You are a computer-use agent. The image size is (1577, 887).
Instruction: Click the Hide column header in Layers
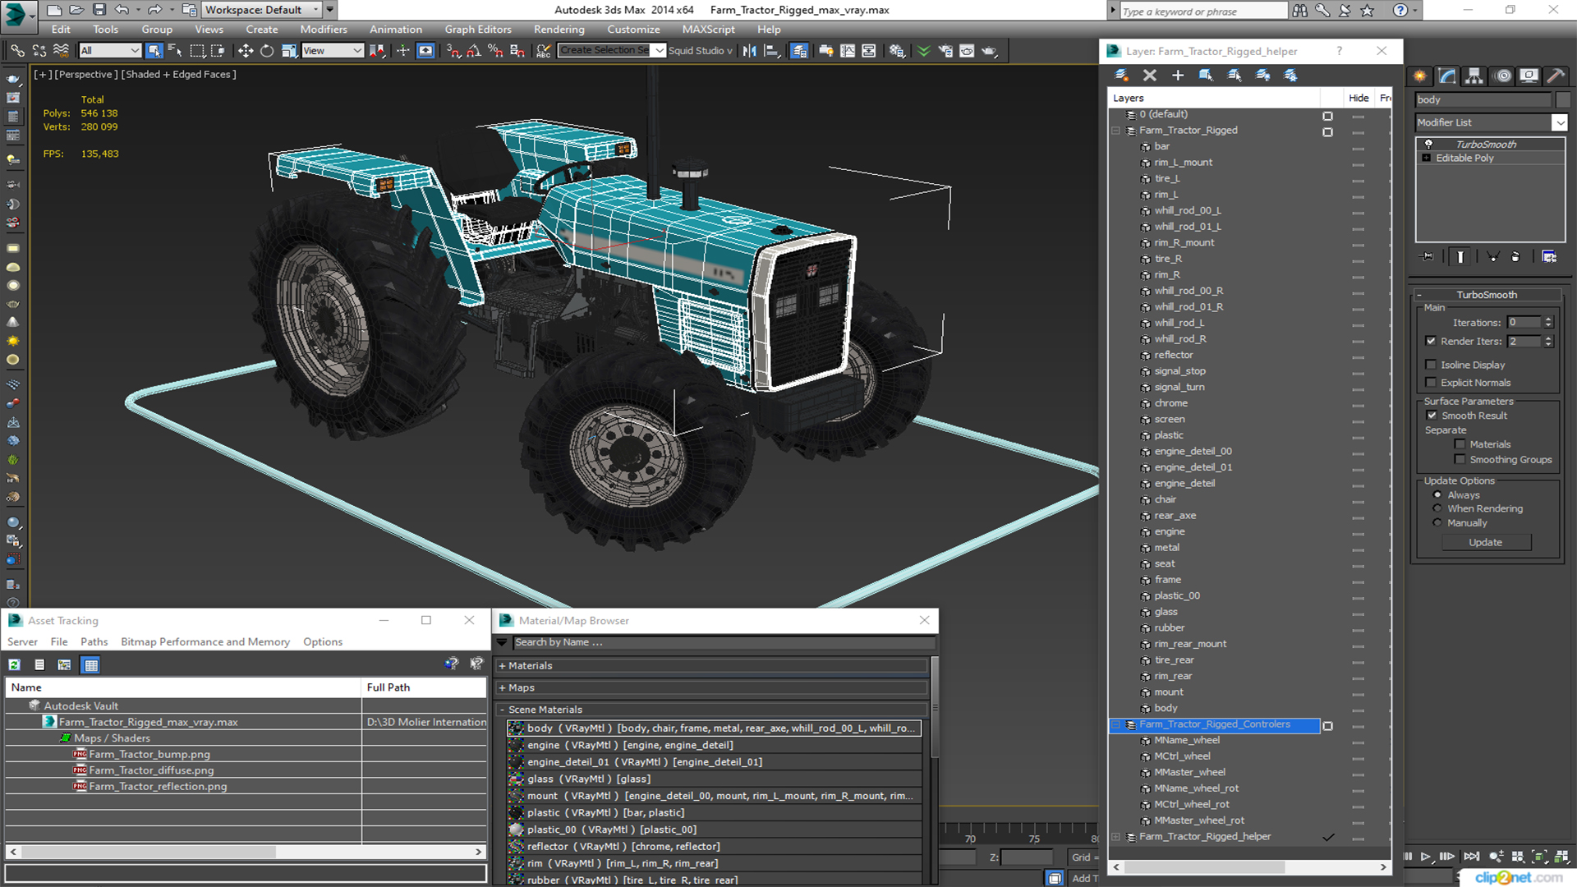click(x=1359, y=98)
